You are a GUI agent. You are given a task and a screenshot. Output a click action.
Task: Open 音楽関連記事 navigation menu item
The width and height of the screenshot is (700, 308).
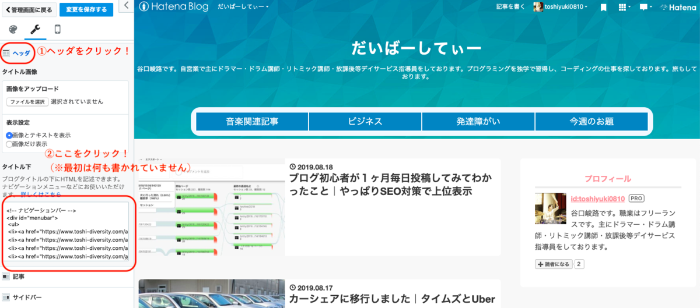click(x=252, y=122)
